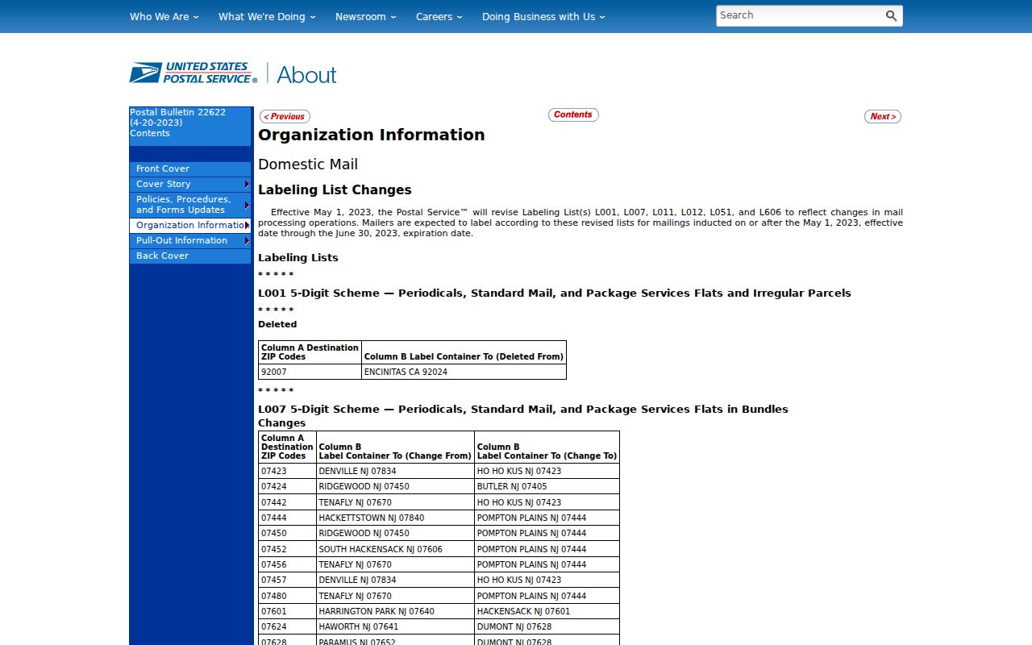This screenshot has height=645, width=1032.
Task: Click the BUTLER NJ 07405 cell
Action: (x=547, y=486)
